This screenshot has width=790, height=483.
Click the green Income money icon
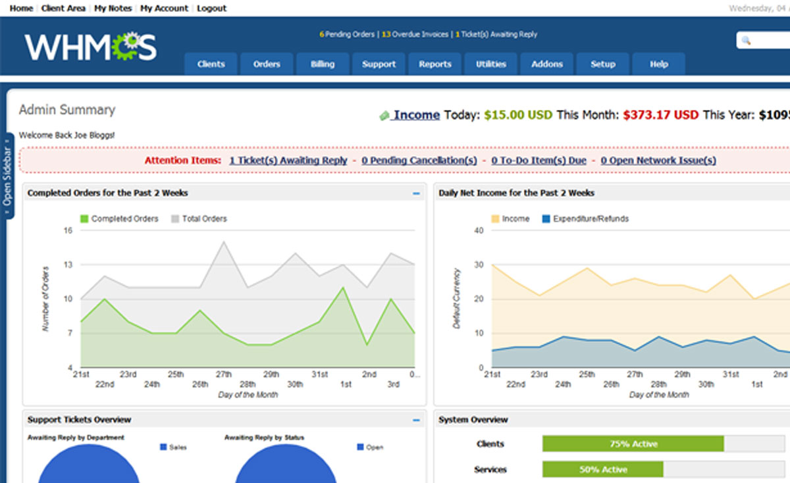(384, 115)
